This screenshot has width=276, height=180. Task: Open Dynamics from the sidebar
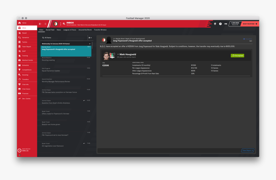click(x=27, y=38)
